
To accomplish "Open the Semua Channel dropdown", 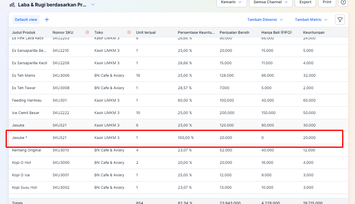I will (x=270, y=2).
